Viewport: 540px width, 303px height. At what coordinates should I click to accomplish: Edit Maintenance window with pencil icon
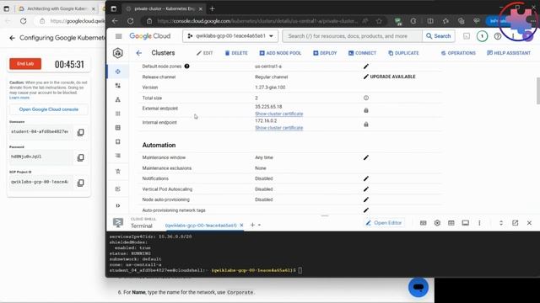[365, 157]
